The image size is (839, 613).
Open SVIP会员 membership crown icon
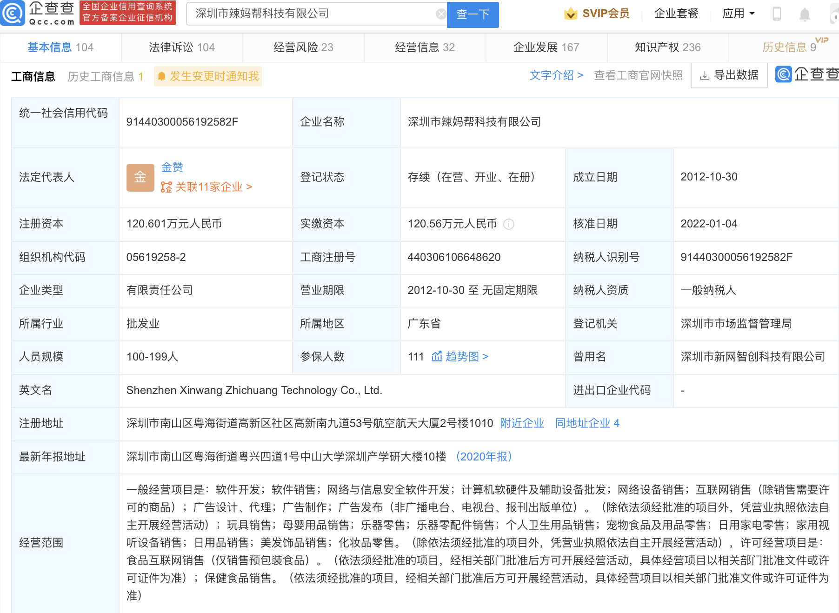click(x=571, y=14)
